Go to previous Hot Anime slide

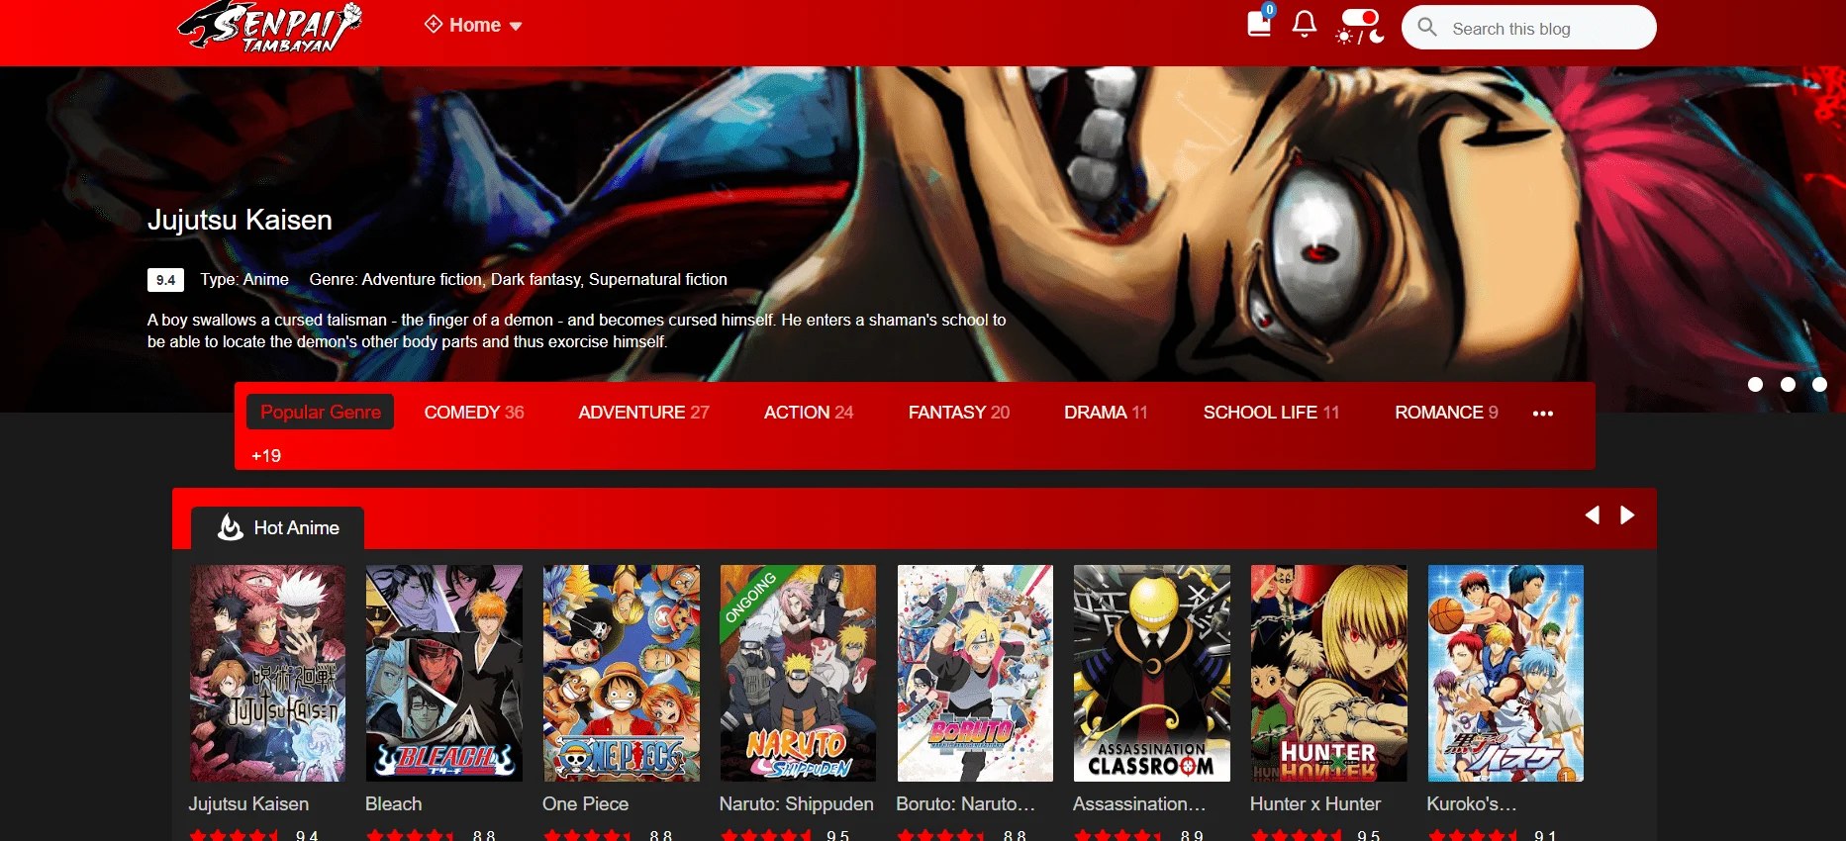coord(1592,514)
